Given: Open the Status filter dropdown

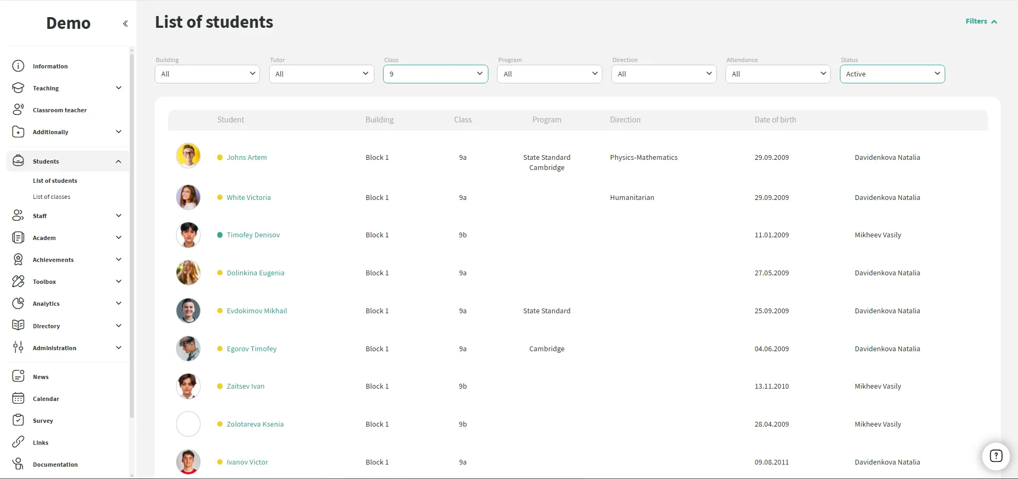Looking at the screenshot, I should pyautogui.click(x=892, y=74).
